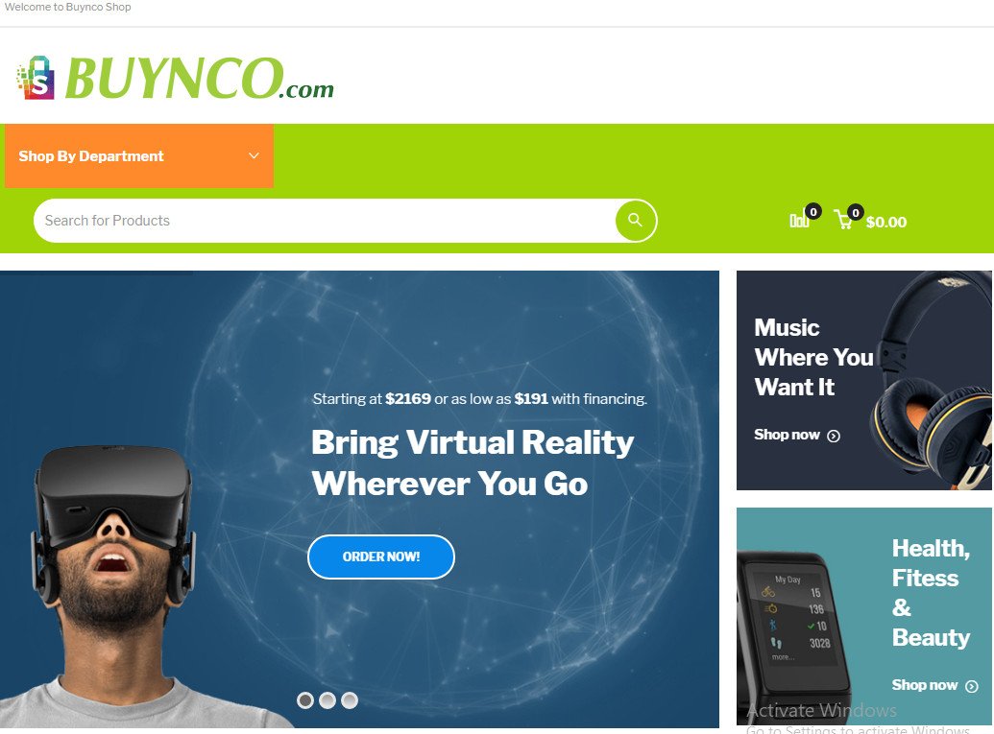Open the shopping cart icon

click(844, 220)
